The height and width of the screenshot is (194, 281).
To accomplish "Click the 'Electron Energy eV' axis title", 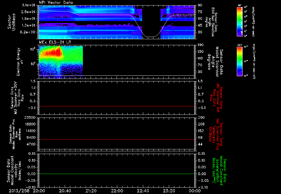I will tap(19, 62).
